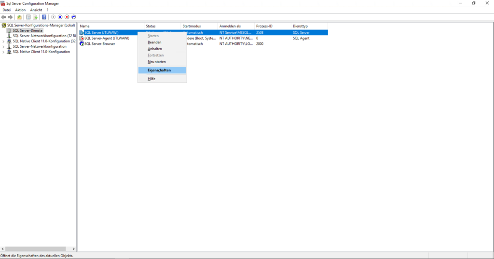
Task: Sort by the Prozess-ID column header
Action: (x=273, y=26)
